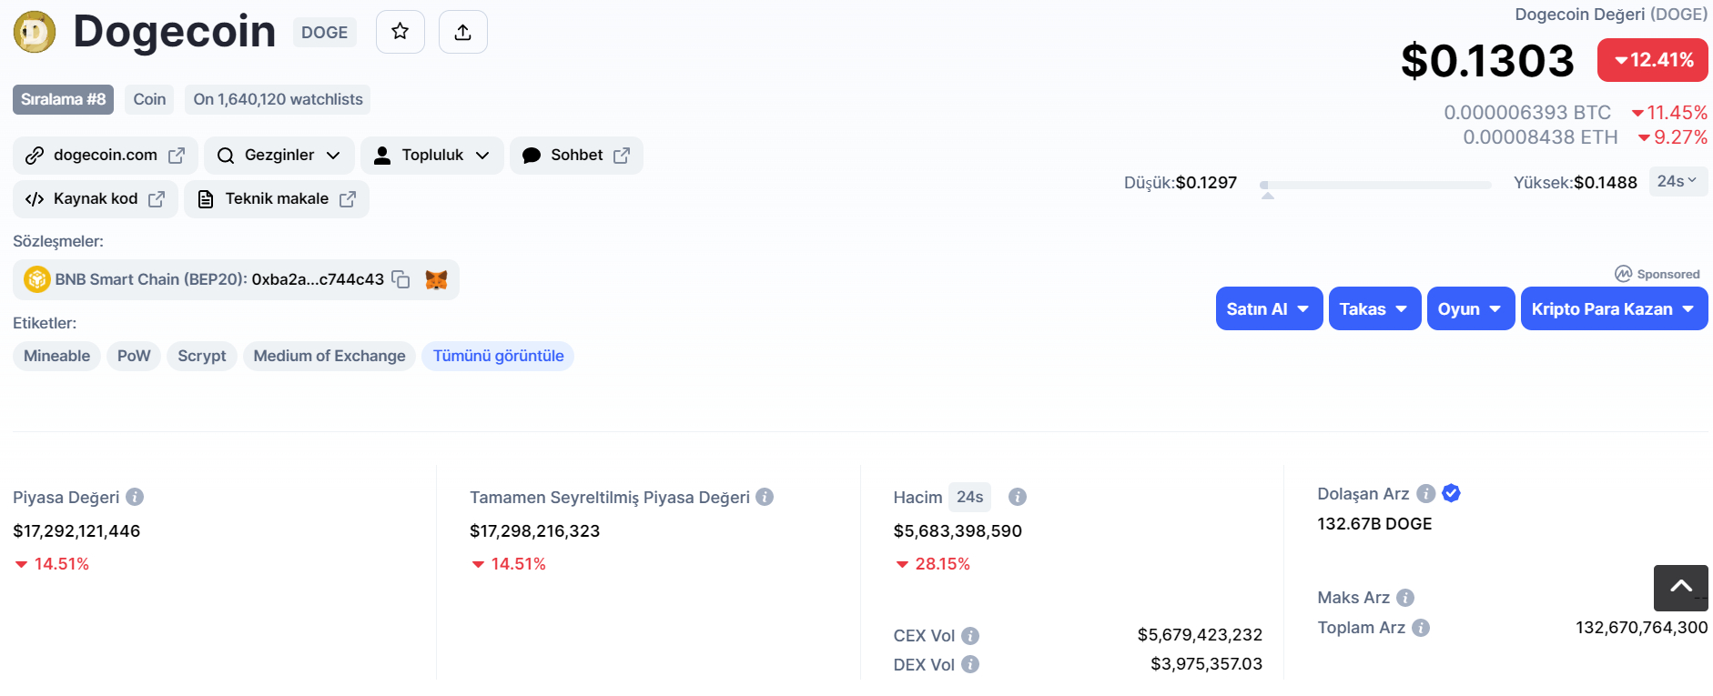Click the Coin tag
Viewport: 1713px width, 696px height.
point(149,100)
